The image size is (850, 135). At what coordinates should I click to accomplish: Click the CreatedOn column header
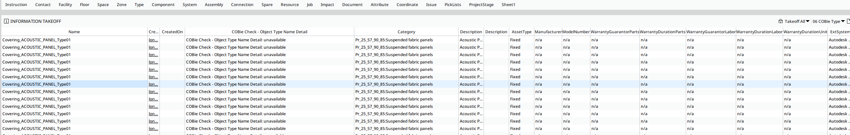tap(172, 32)
